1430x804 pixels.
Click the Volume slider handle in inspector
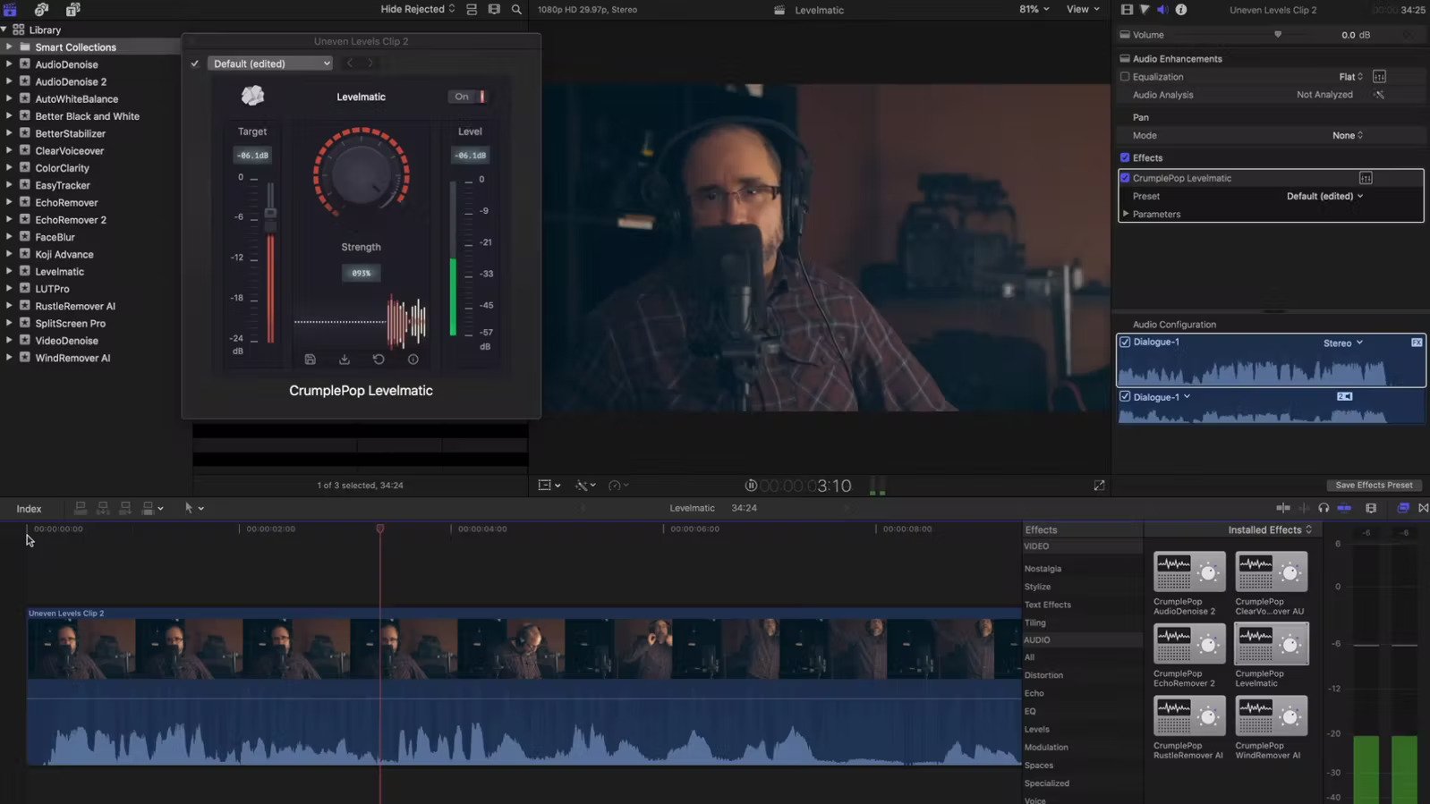[x=1278, y=35]
